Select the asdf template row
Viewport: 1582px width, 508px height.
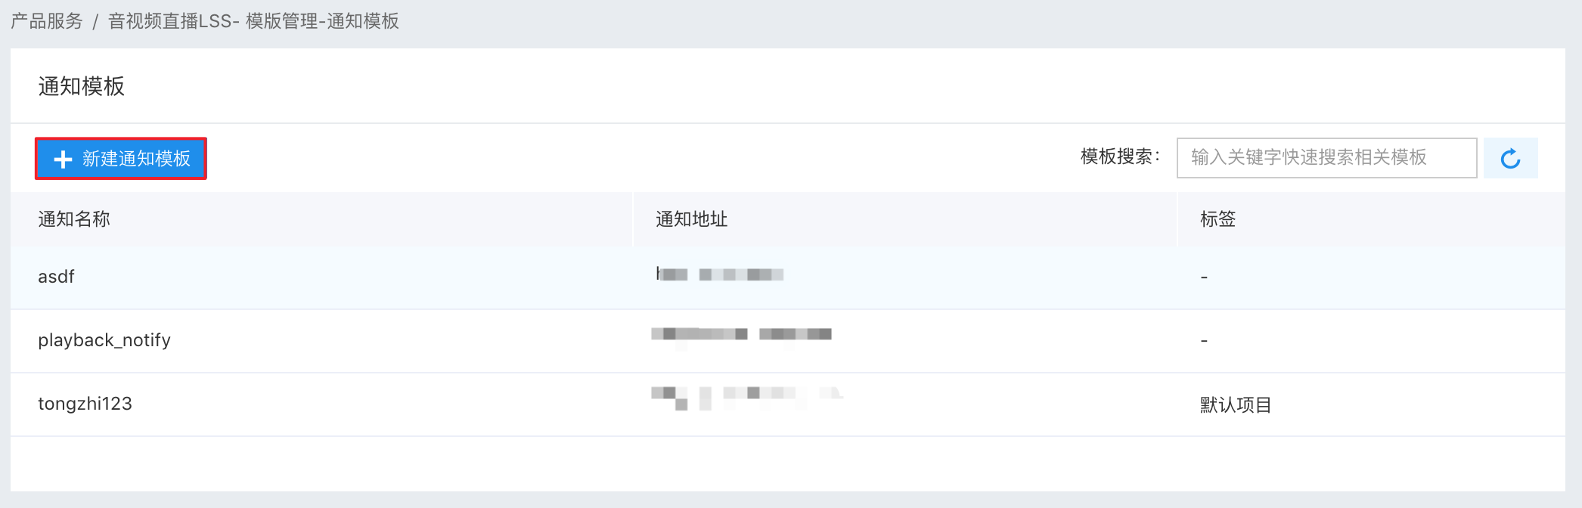[787, 277]
